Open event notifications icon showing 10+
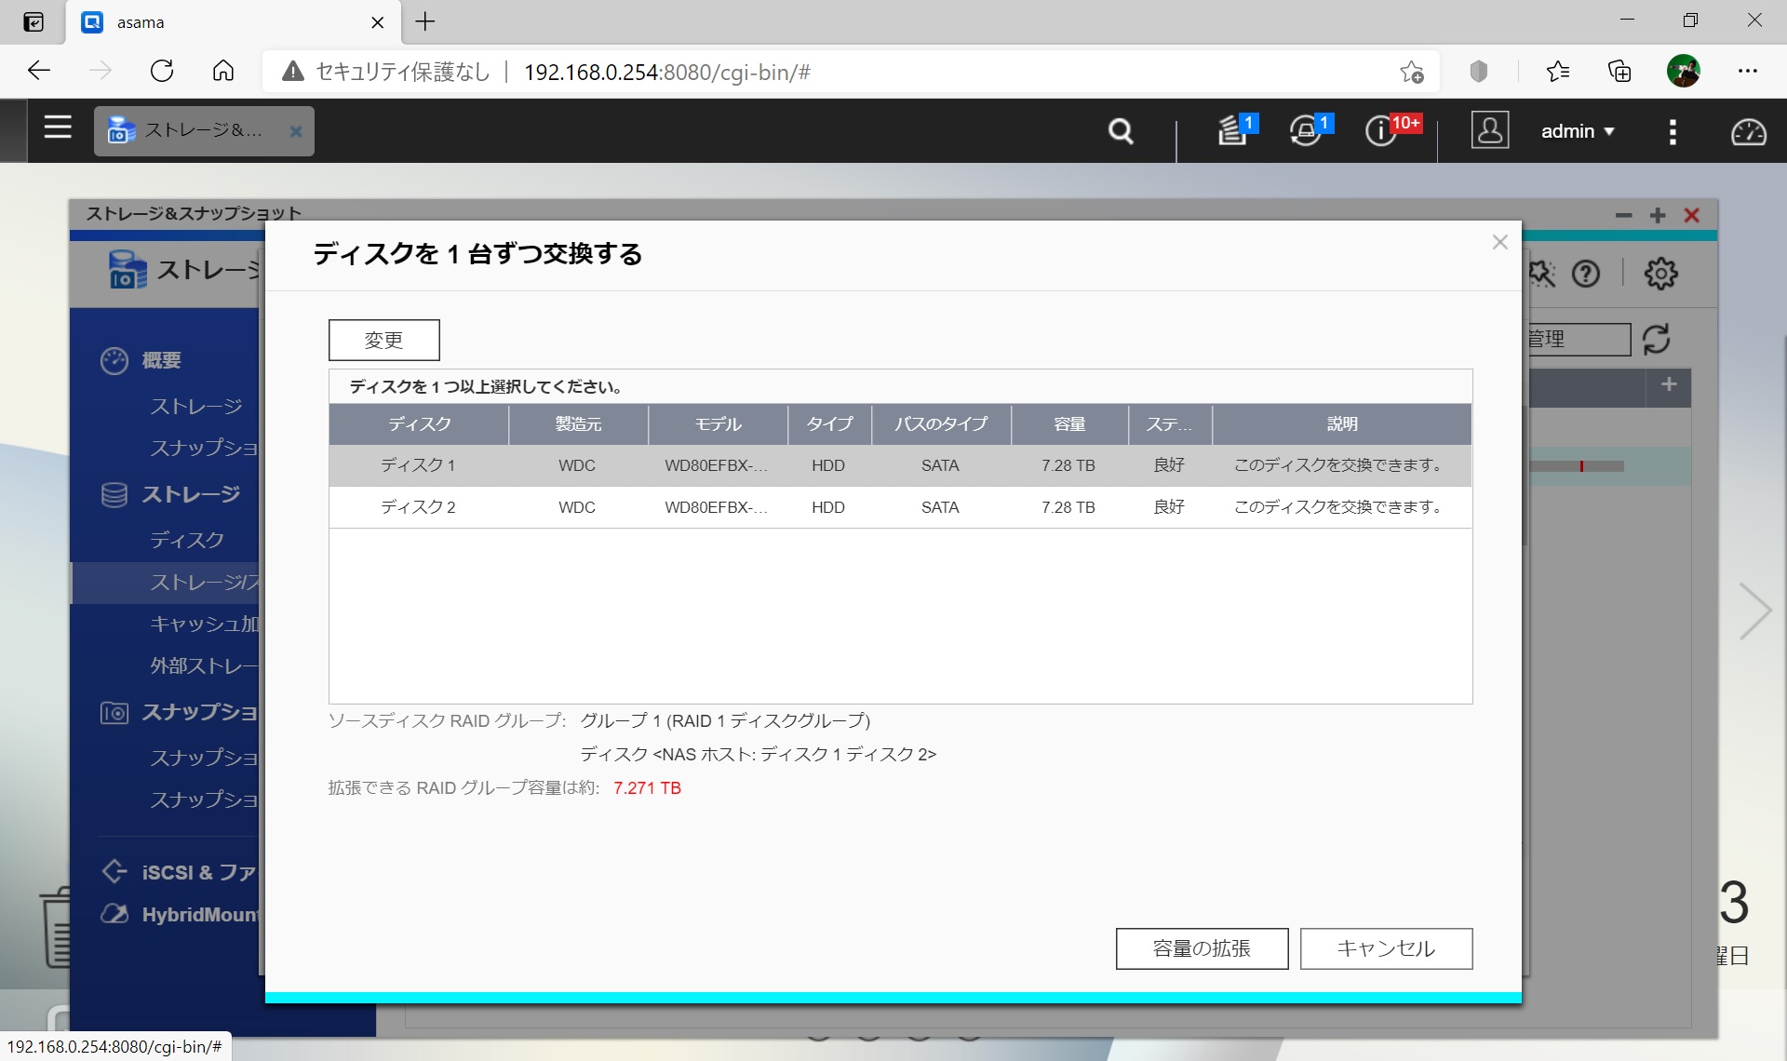 tap(1381, 131)
